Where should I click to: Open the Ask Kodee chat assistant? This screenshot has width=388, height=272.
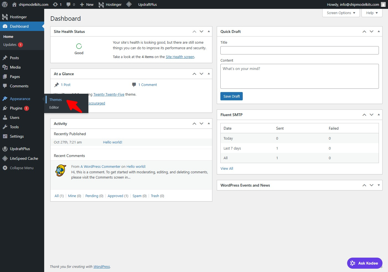[x=365, y=263]
